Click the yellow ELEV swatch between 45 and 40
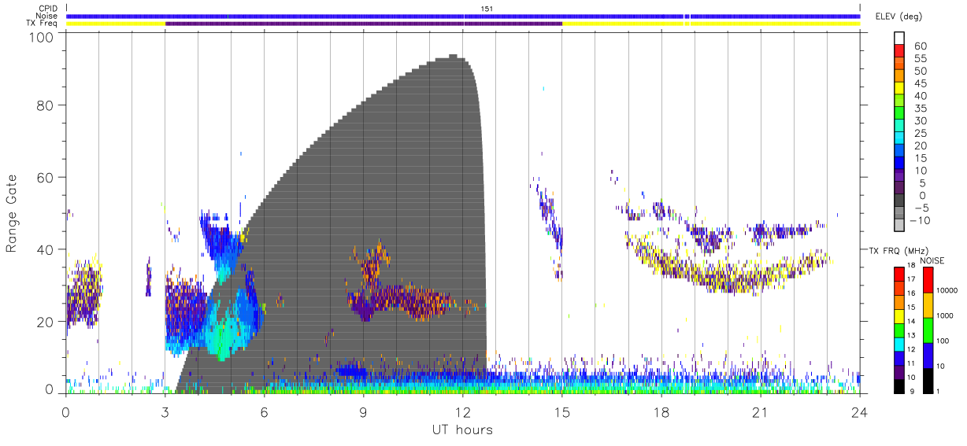The width and height of the screenshot is (967, 446). point(898,90)
